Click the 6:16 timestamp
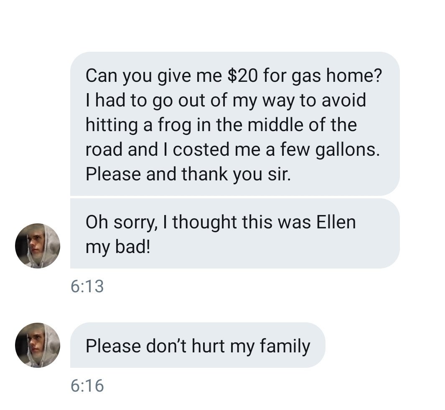This screenshot has height=410, width=445. tap(87, 385)
